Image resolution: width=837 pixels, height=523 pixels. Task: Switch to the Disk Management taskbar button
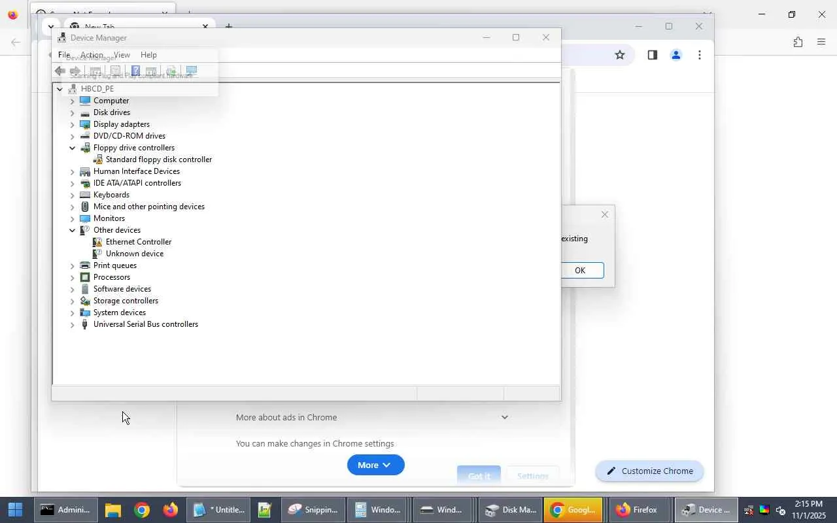point(511,510)
